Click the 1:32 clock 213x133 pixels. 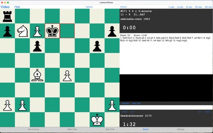(129, 124)
